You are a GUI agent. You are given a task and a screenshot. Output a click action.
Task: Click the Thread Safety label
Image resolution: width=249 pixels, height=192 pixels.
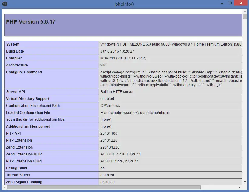[18, 175]
